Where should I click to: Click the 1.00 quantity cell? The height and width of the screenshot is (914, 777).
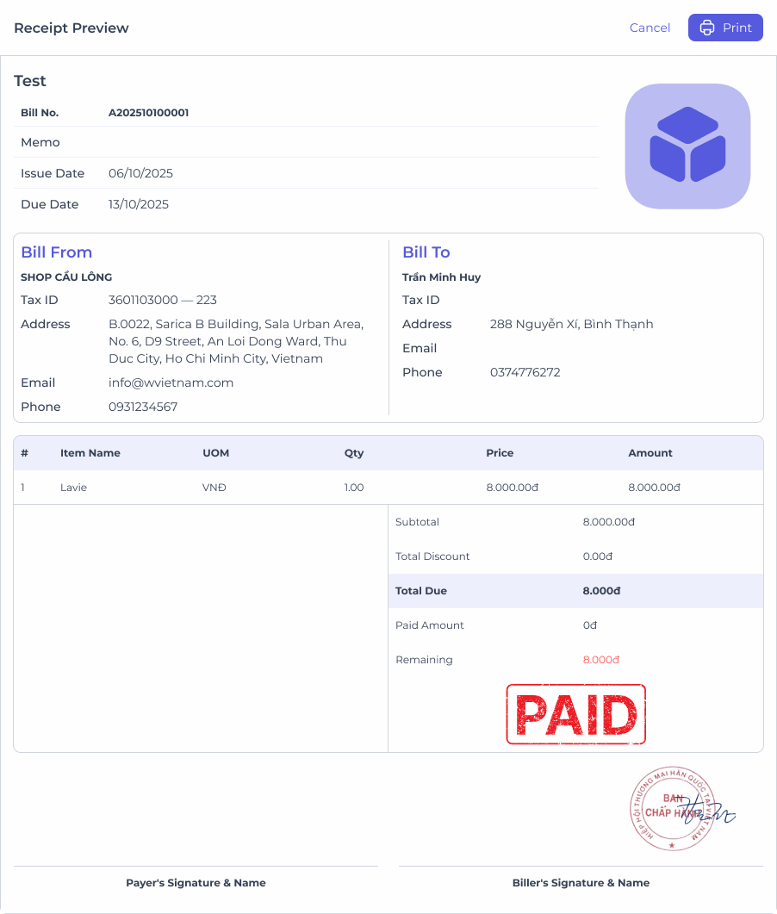(354, 488)
